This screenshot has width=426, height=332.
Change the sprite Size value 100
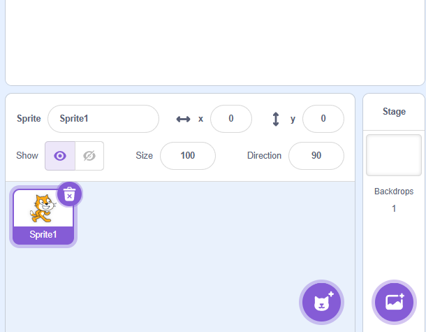[x=188, y=156]
